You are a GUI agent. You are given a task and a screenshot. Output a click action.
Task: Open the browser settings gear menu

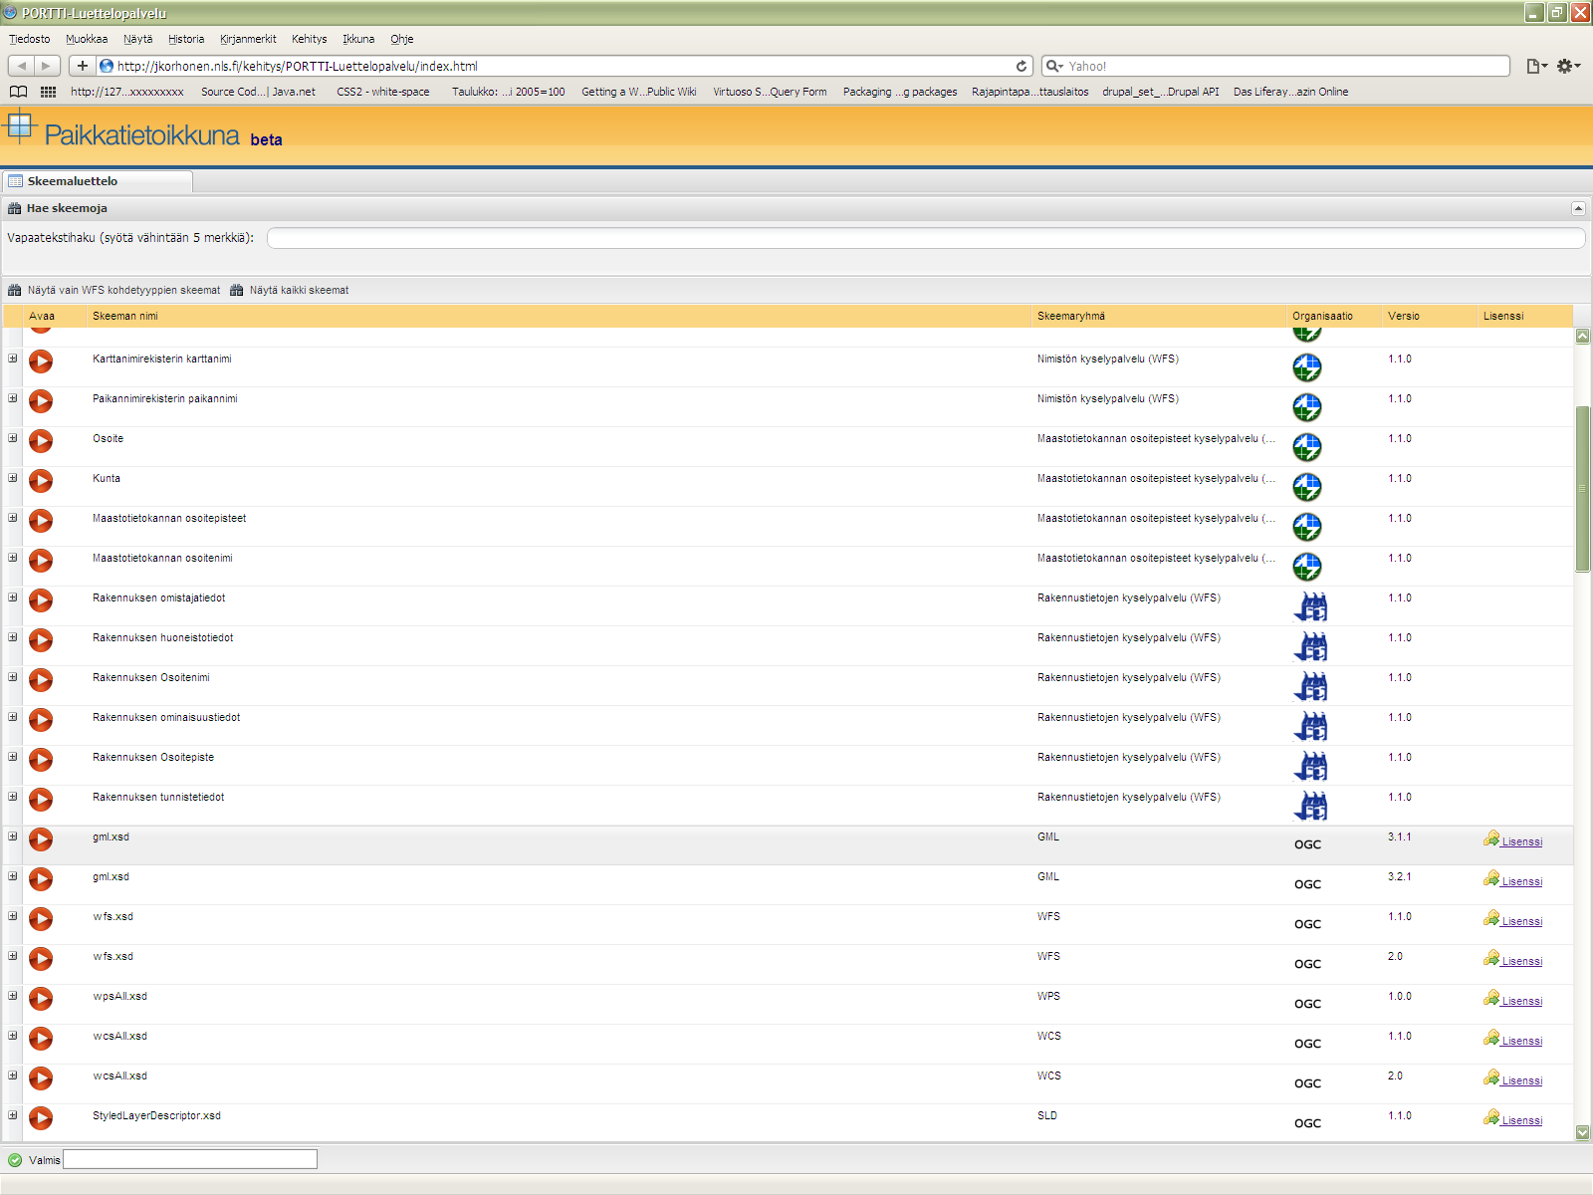click(x=1568, y=66)
